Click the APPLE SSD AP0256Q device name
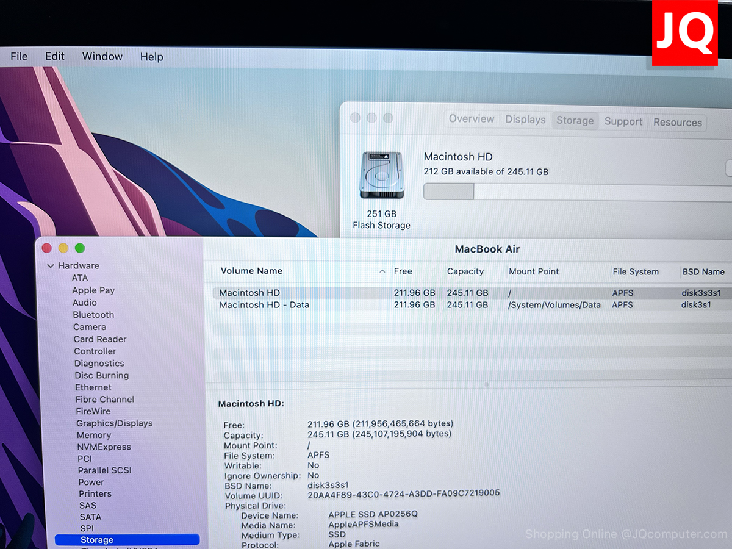 pos(373,514)
